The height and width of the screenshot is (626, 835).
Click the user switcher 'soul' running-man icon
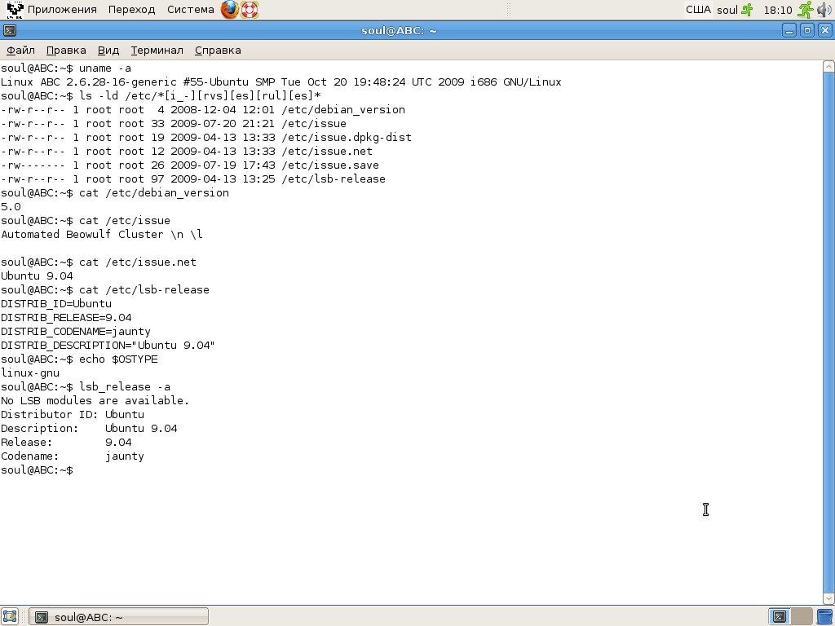(748, 10)
